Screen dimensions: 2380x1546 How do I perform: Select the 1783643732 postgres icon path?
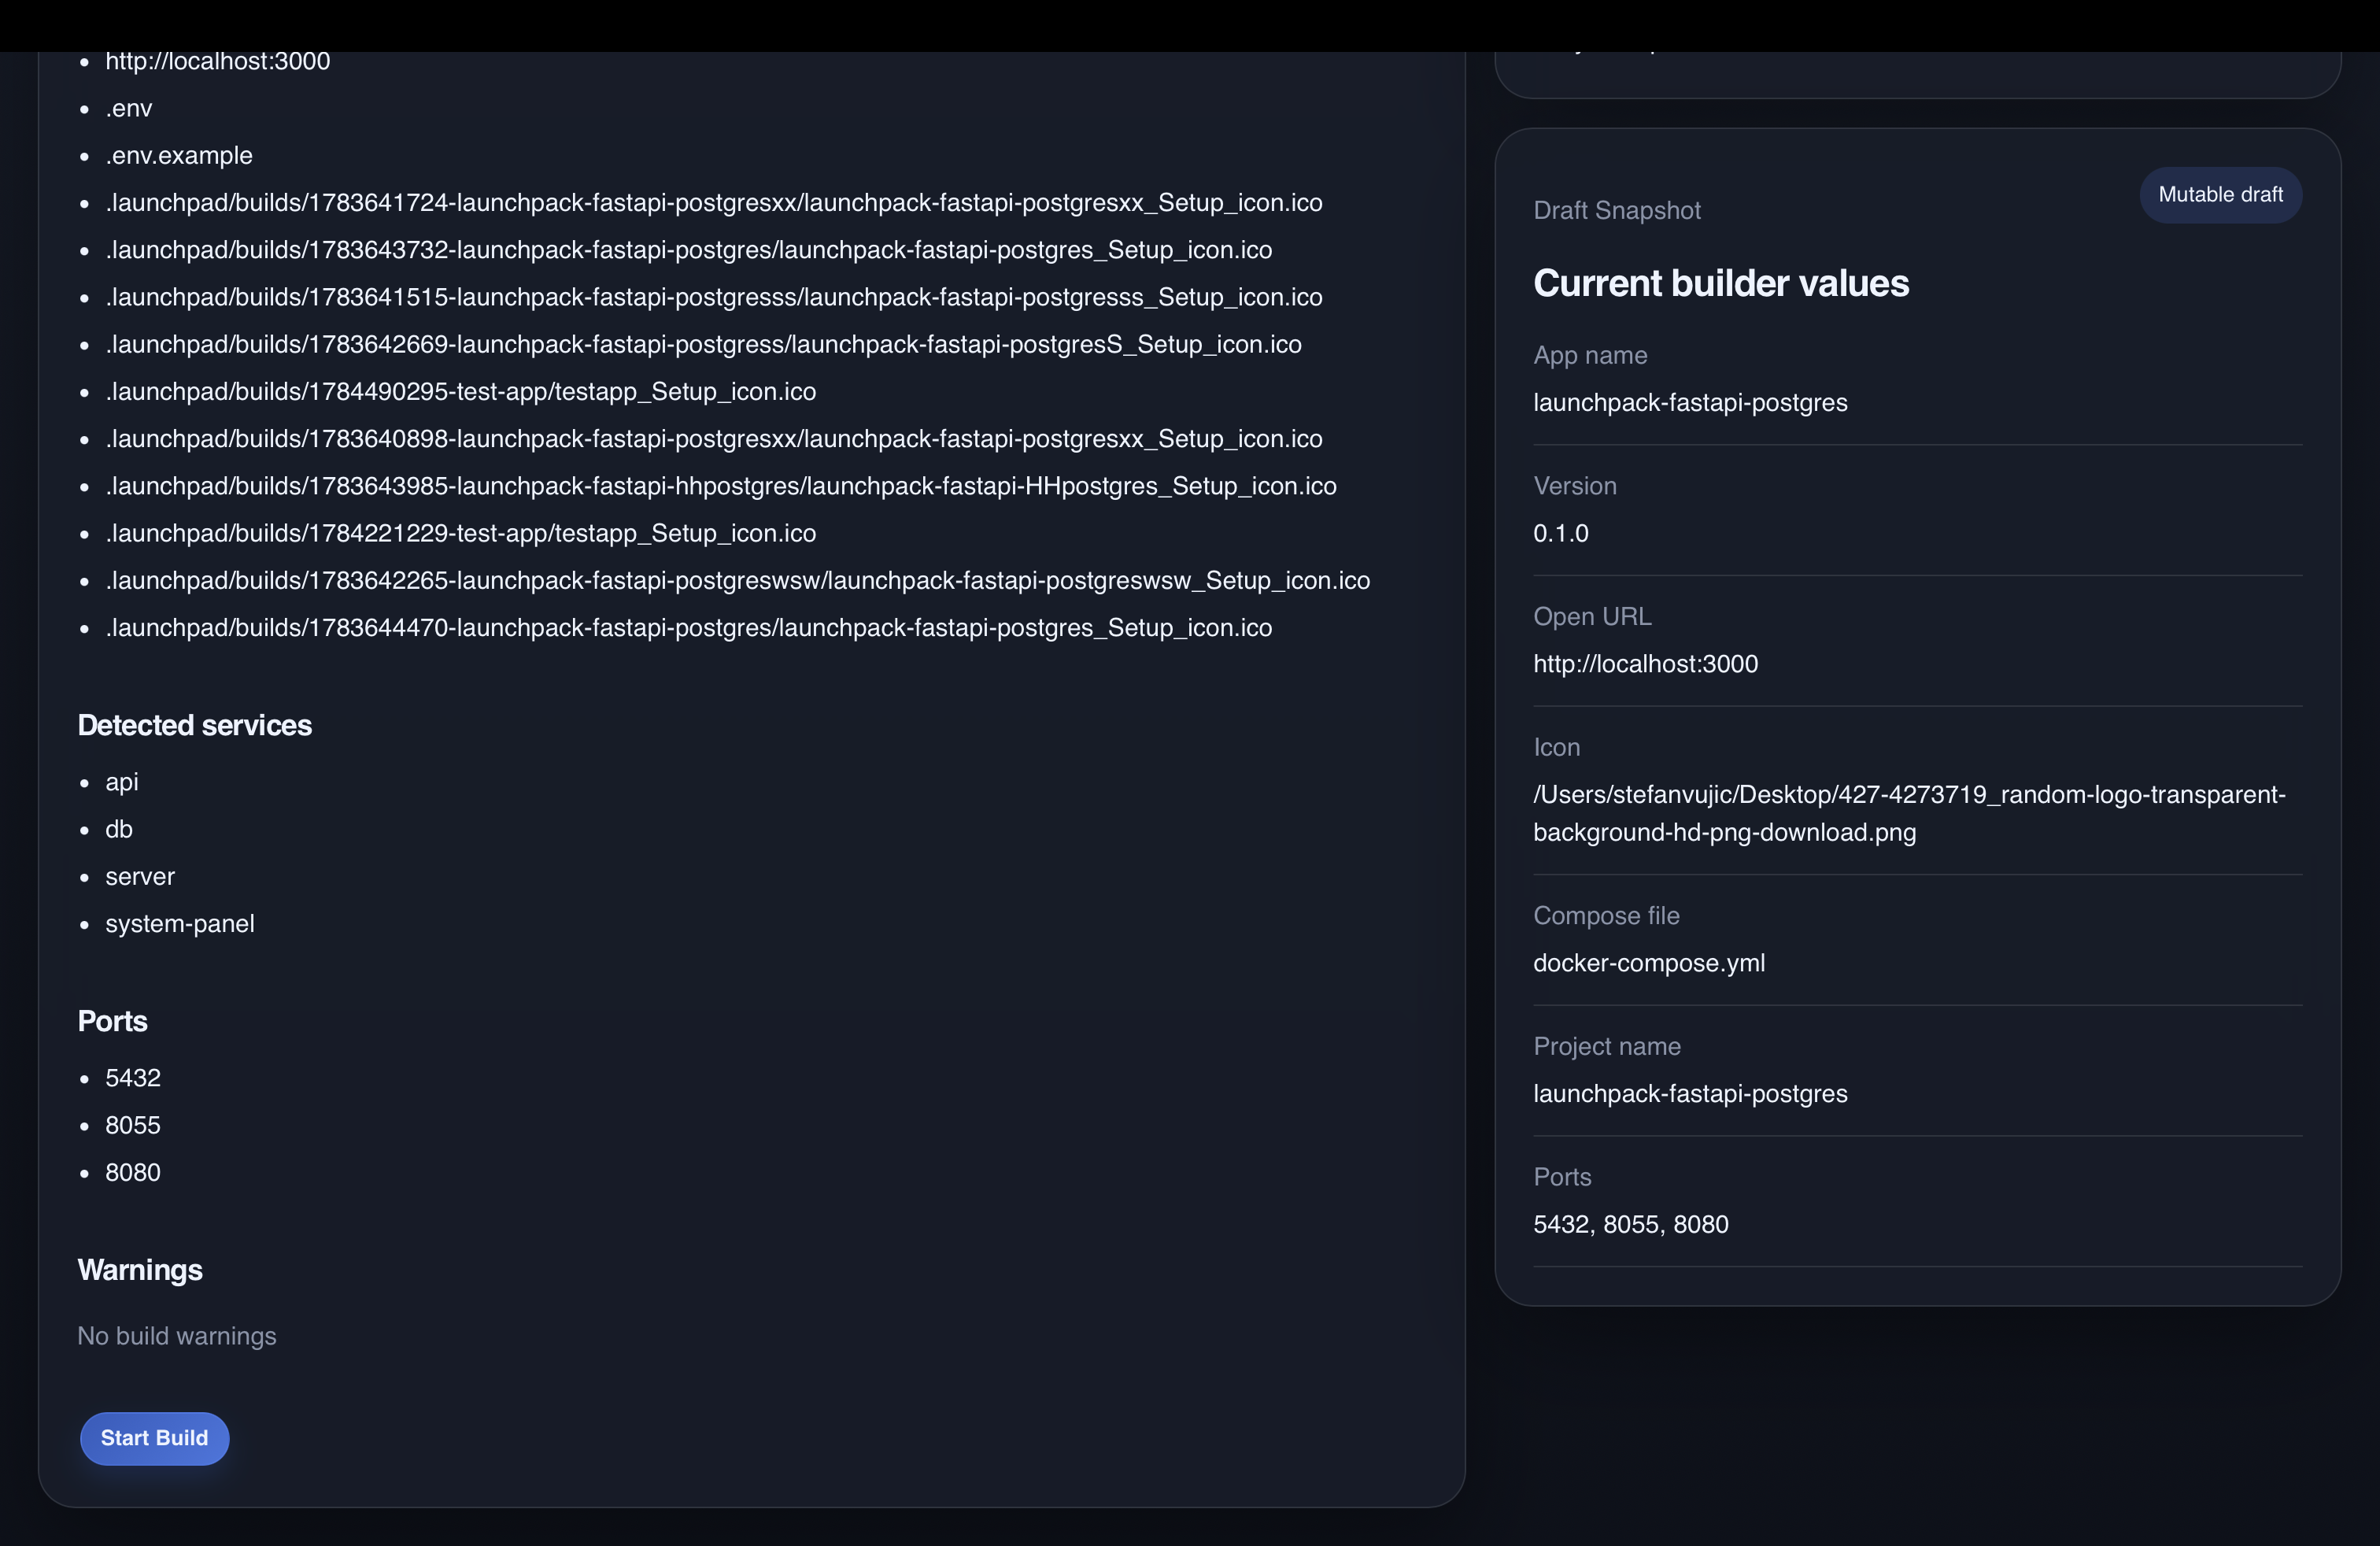click(x=689, y=250)
